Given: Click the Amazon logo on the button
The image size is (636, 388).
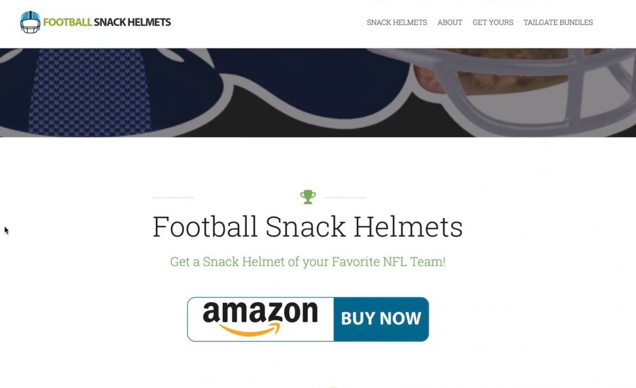Looking at the screenshot, I should pyautogui.click(x=260, y=319).
